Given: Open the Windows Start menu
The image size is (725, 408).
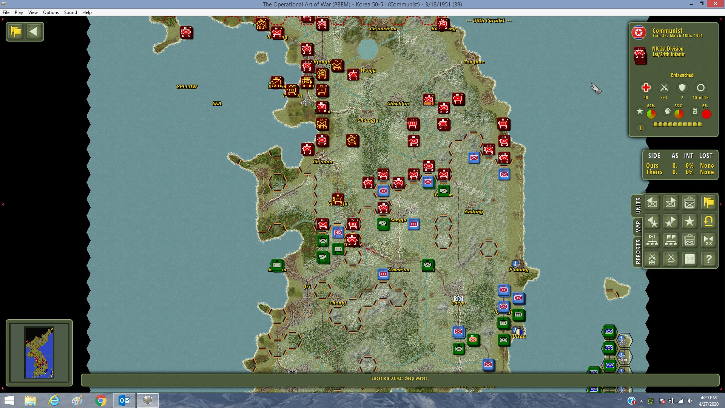Looking at the screenshot, I should 9,400.
